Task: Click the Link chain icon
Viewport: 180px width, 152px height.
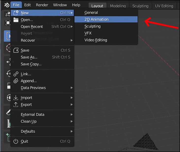Action: (16, 74)
